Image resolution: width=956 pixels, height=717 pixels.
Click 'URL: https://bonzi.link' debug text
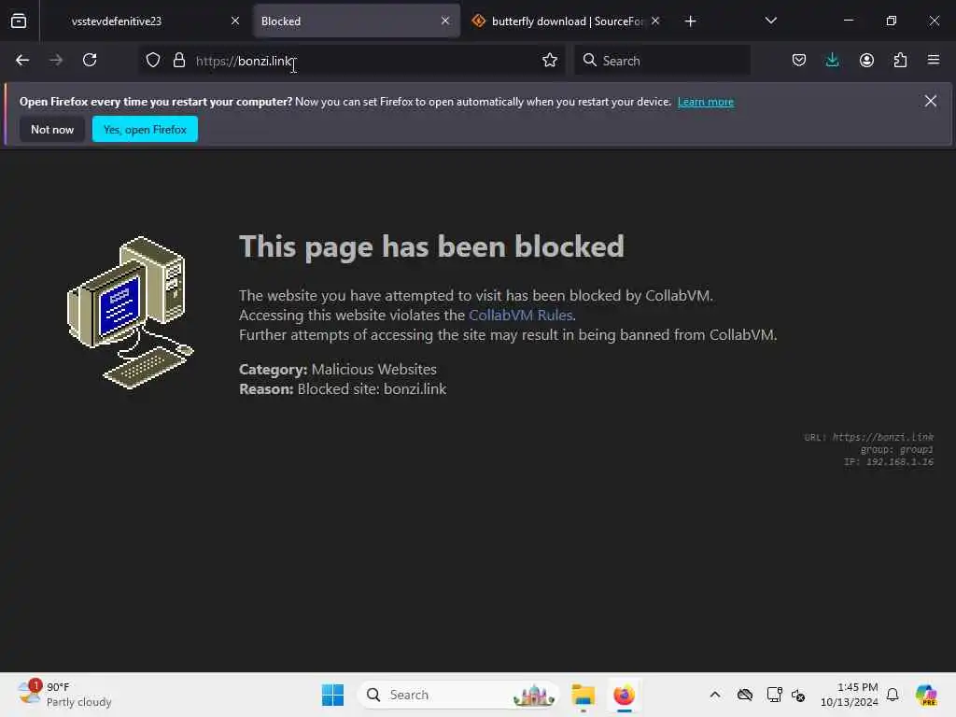coord(868,437)
